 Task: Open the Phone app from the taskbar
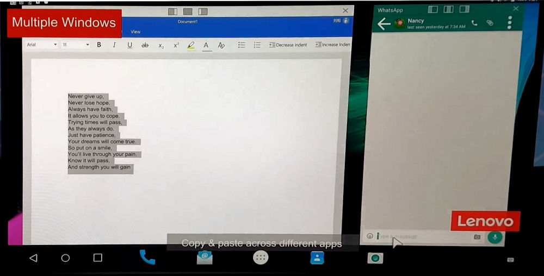[147, 257]
